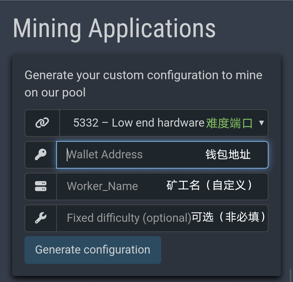Screen dimensions: 293x282
Task: Click the word 'Applications' in the heading
Action: click(152, 29)
